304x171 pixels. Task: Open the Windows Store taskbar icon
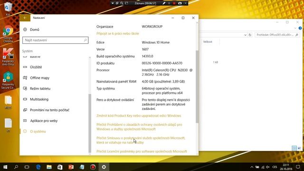click(x=60, y=167)
